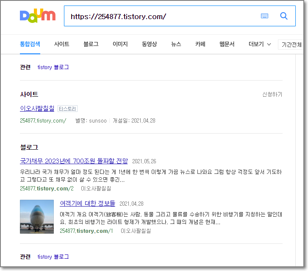Switch to the 사이트 tab
Viewport: 308px width, 271px height.
click(x=62, y=44)
